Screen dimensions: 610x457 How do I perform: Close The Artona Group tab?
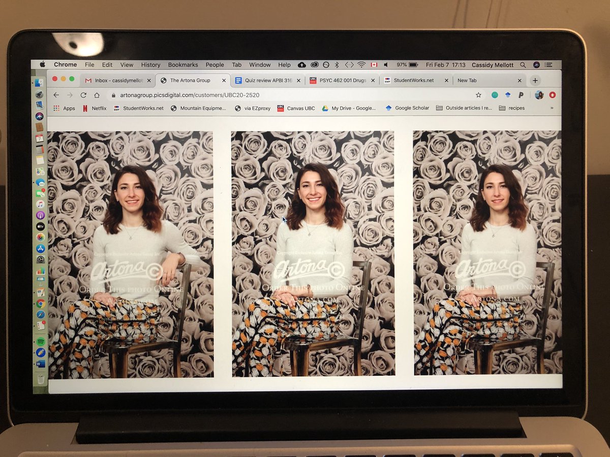224,80
